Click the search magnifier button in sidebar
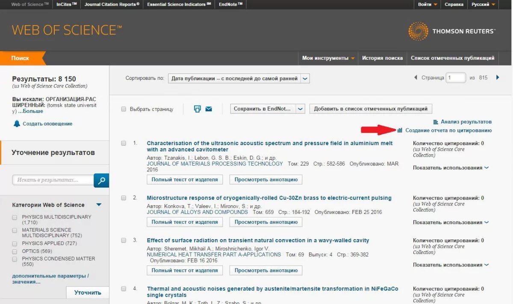This screenshot has width=513, height=304. point(101,180)
